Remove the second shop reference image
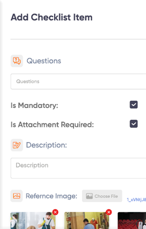The width and height of the screenshot is (146, 229). coord(109,212)
